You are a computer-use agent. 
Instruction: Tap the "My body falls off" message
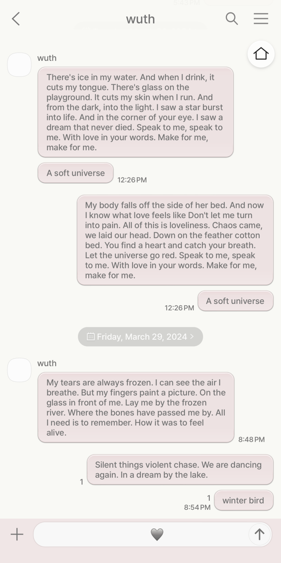pos(175,240)
